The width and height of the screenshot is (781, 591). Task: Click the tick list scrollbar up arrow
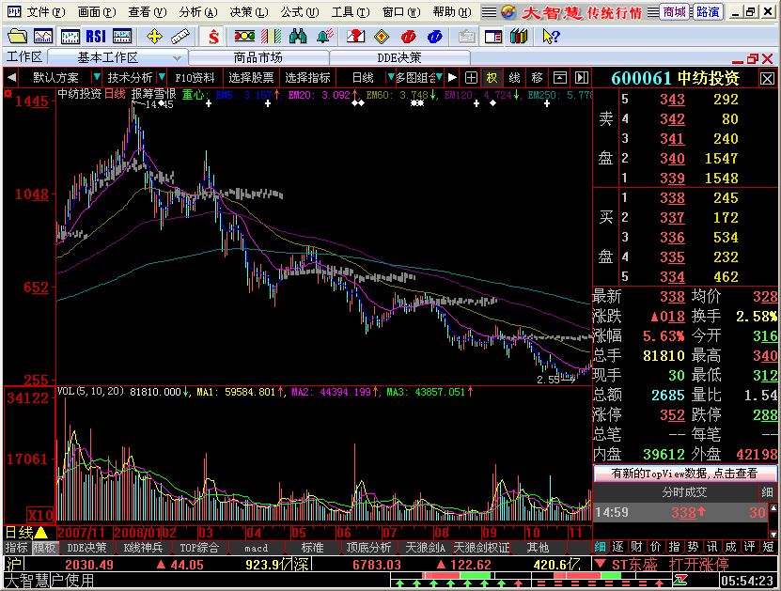coord(773,507)
